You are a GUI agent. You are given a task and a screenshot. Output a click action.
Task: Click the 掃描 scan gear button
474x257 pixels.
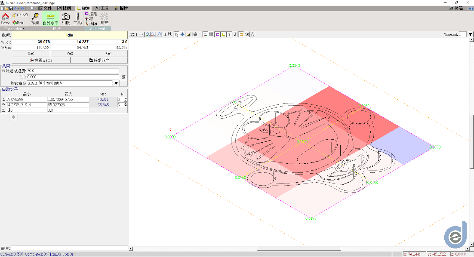tap(105, 19)
